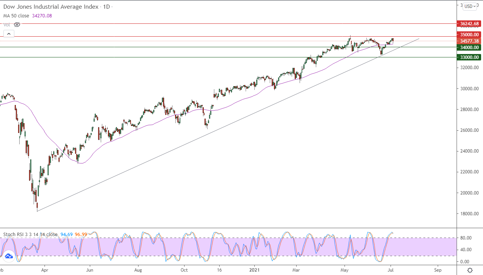This screenshot has width=483, height=275.
Task: Click the Jun label on the time axis
Action: point(90,270)
